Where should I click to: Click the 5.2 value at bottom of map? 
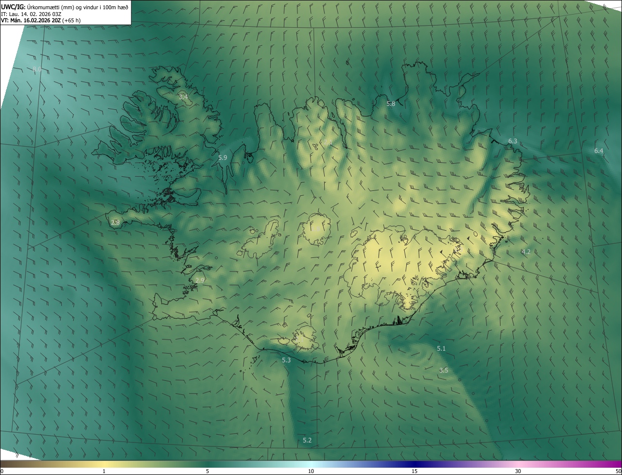click(x=307, y=441)
